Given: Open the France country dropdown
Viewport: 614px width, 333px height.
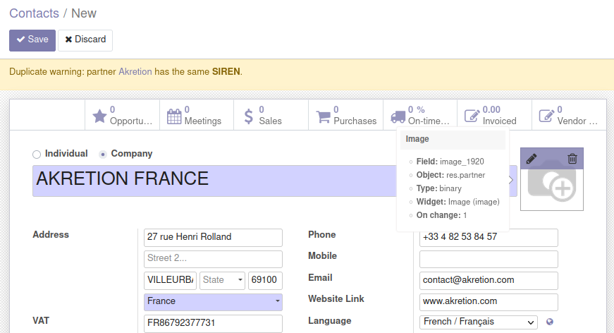Looking at the screenshot, I should tap(213, 302).
